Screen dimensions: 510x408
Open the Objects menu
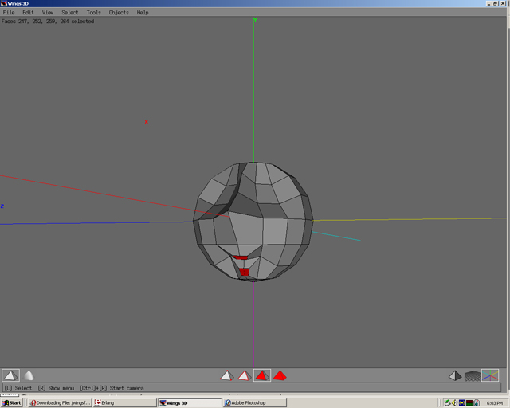click(119, 13)
